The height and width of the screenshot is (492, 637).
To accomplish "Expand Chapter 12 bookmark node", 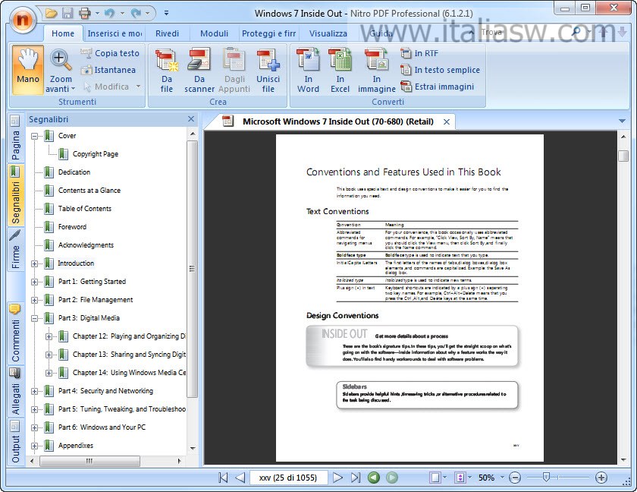I will point(49,336).
